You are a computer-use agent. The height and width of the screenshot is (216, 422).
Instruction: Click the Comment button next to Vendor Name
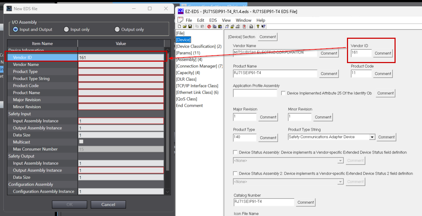pos(329,53)
